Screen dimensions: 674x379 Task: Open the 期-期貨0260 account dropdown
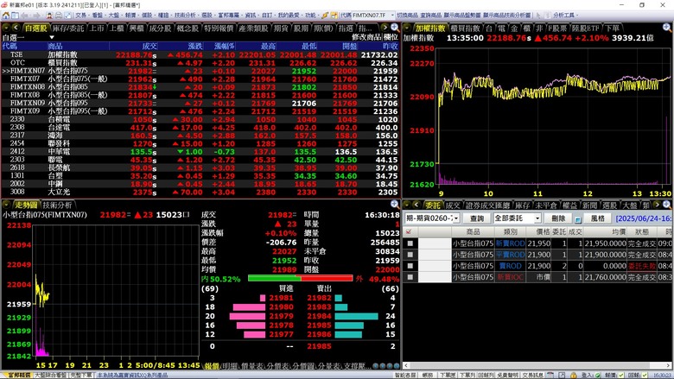(x=456, y=218)
